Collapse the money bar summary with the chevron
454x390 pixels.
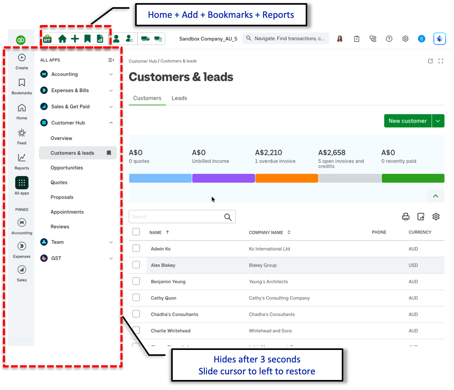[436, 196]
